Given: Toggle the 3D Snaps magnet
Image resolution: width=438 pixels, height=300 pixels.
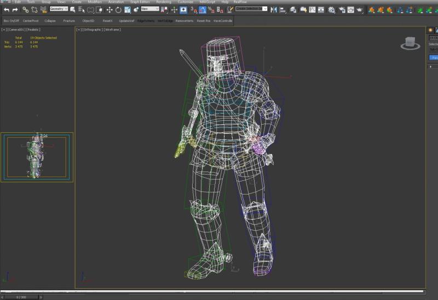Looking at the screenshot, I should tap(194, 10).
